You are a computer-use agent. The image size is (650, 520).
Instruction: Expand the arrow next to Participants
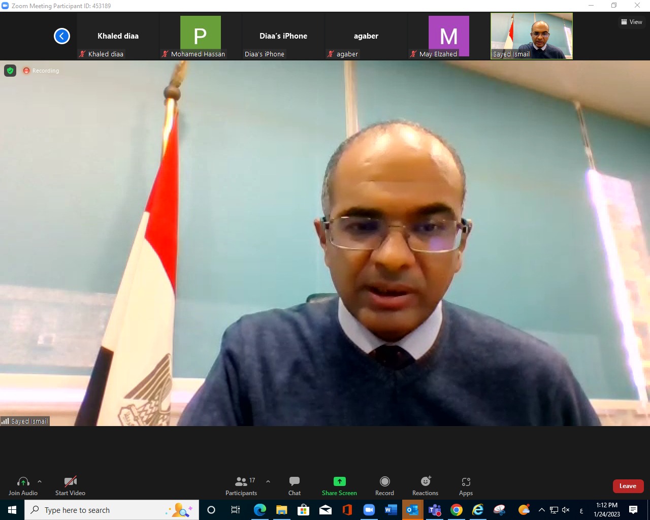pos(268,481)
